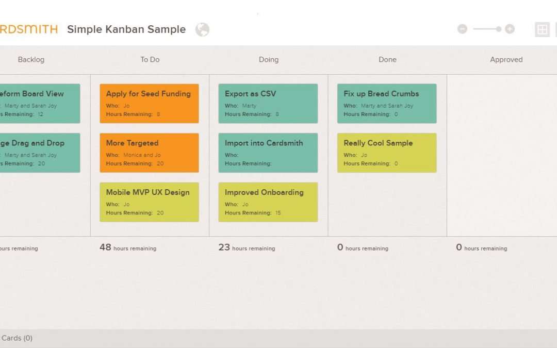Select the Backlog column header
Image resolution: width=557 pixels, height=348 pixels.
pos(31,59)
